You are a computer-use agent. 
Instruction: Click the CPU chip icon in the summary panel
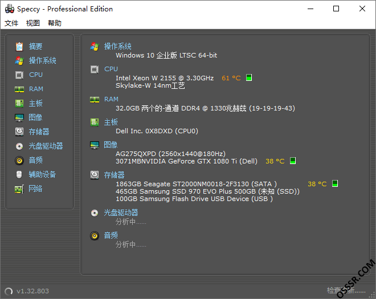pyautogui.click(x=95, y=69)
